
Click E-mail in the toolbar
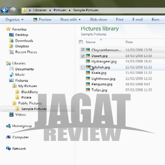coord(138,19)
